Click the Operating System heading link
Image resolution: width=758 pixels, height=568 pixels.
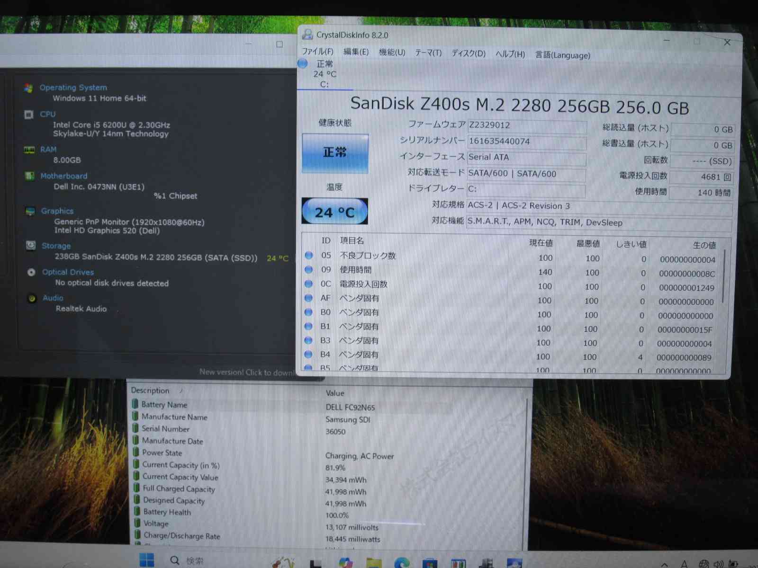pyautogui.click(x=73, y=88)
